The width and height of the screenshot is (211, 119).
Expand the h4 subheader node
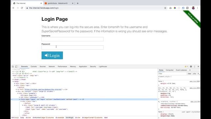(19, 97)
